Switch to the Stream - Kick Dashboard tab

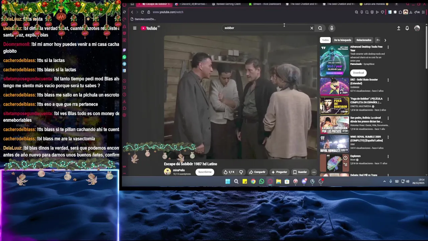click(x=265, y=4)
